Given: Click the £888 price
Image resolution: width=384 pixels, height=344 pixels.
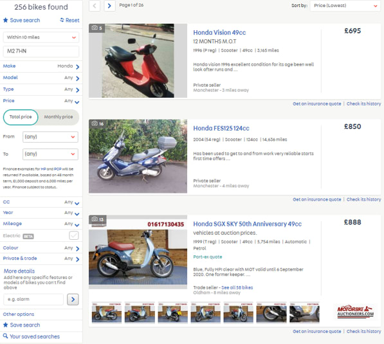Looking at the screenshot, I should tap(352, 222).
